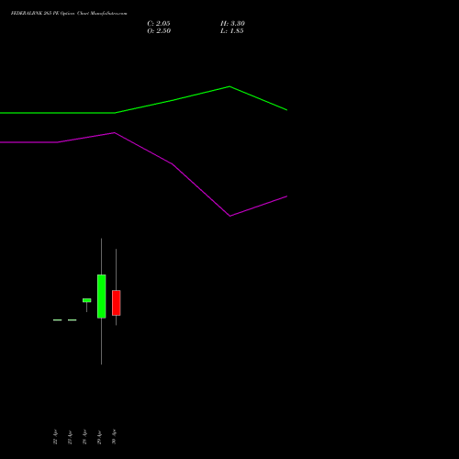This screenshot has width=459, height=459.
Task: Click the "30 Apr" date axis label
Action: click(x=114, y=437)
